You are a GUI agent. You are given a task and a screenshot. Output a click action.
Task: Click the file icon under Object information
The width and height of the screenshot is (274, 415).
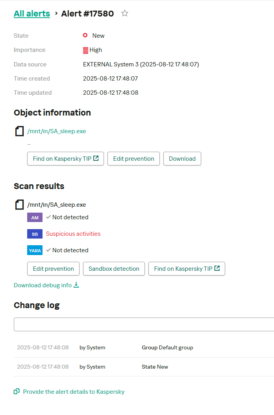[x=19, y=131]
